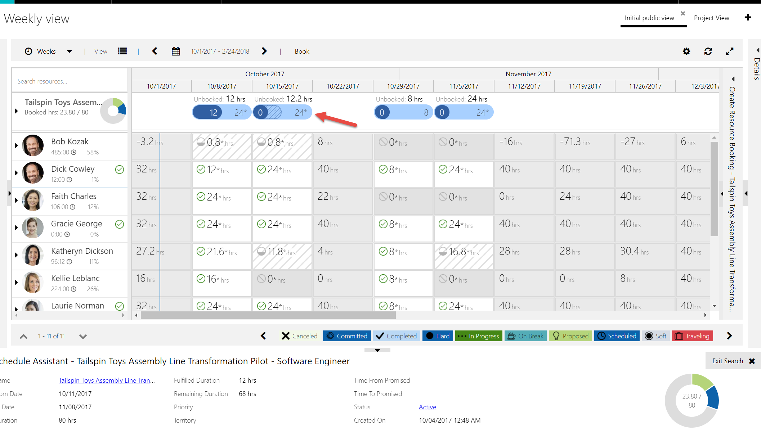Toggle selection check for Laurie Norman
This screenshot has height=437, width=761.
tap(120, 306)
